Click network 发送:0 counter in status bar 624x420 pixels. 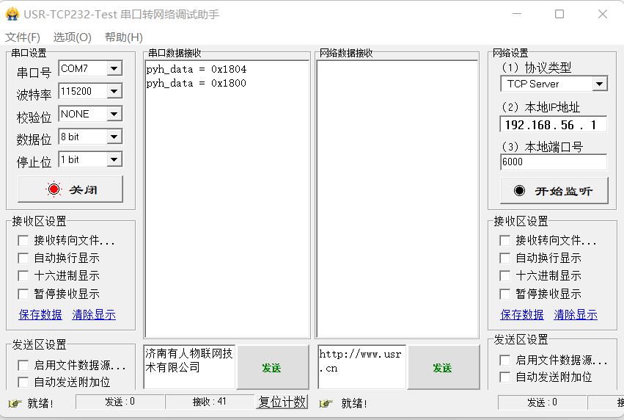coord(542,402)
